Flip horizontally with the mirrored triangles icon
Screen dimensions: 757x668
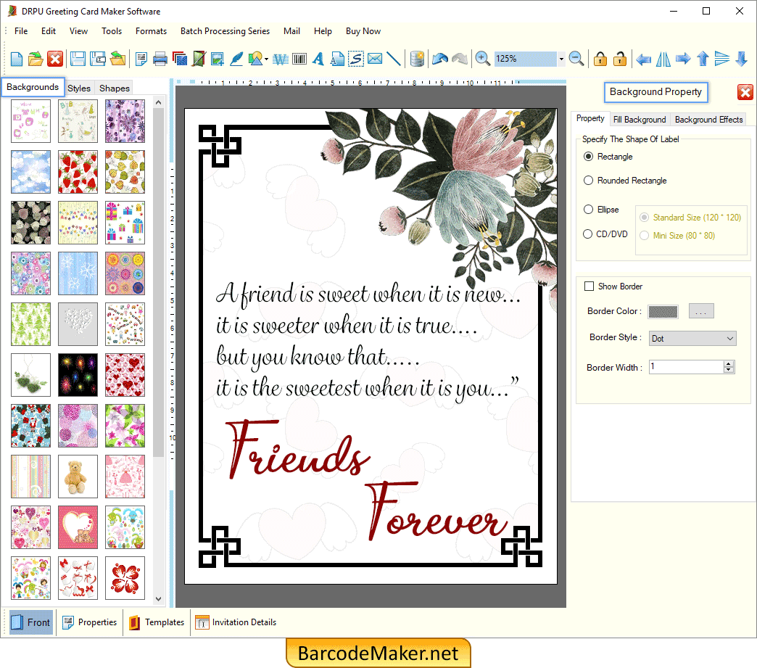[663, 59]
